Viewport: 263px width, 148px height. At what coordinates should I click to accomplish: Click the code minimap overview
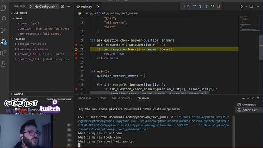[249, 24]
